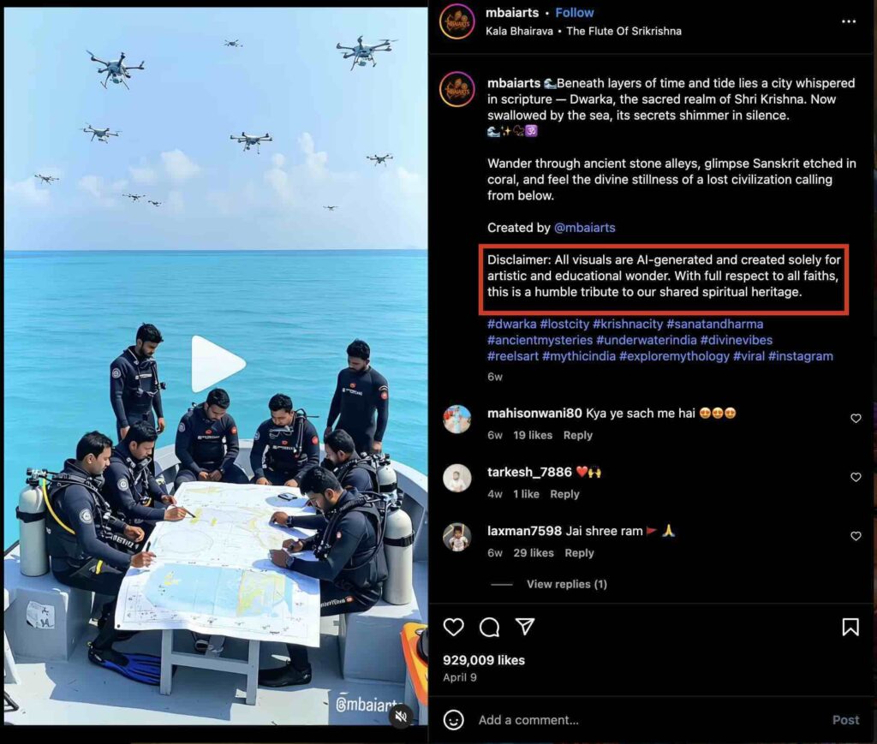Unmute the video with the speaker icon

pyautogui.click(x=401, y=716)
